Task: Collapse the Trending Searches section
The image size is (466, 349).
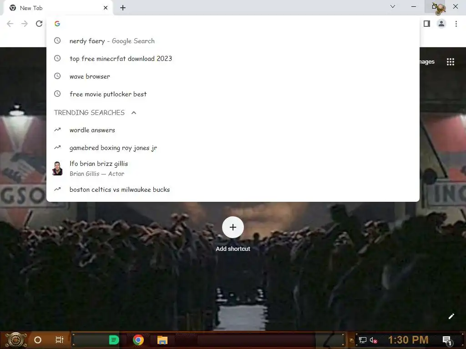Action: tap(134, 113)
